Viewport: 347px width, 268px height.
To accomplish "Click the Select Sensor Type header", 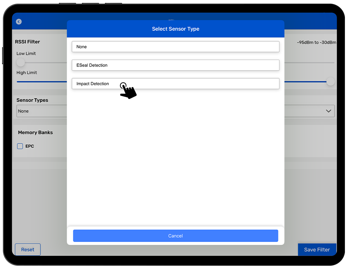I will pos(175,29).
